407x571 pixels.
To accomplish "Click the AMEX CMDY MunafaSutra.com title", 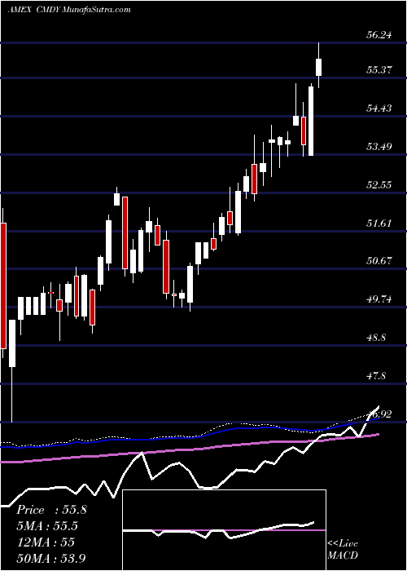I will 69,10.
